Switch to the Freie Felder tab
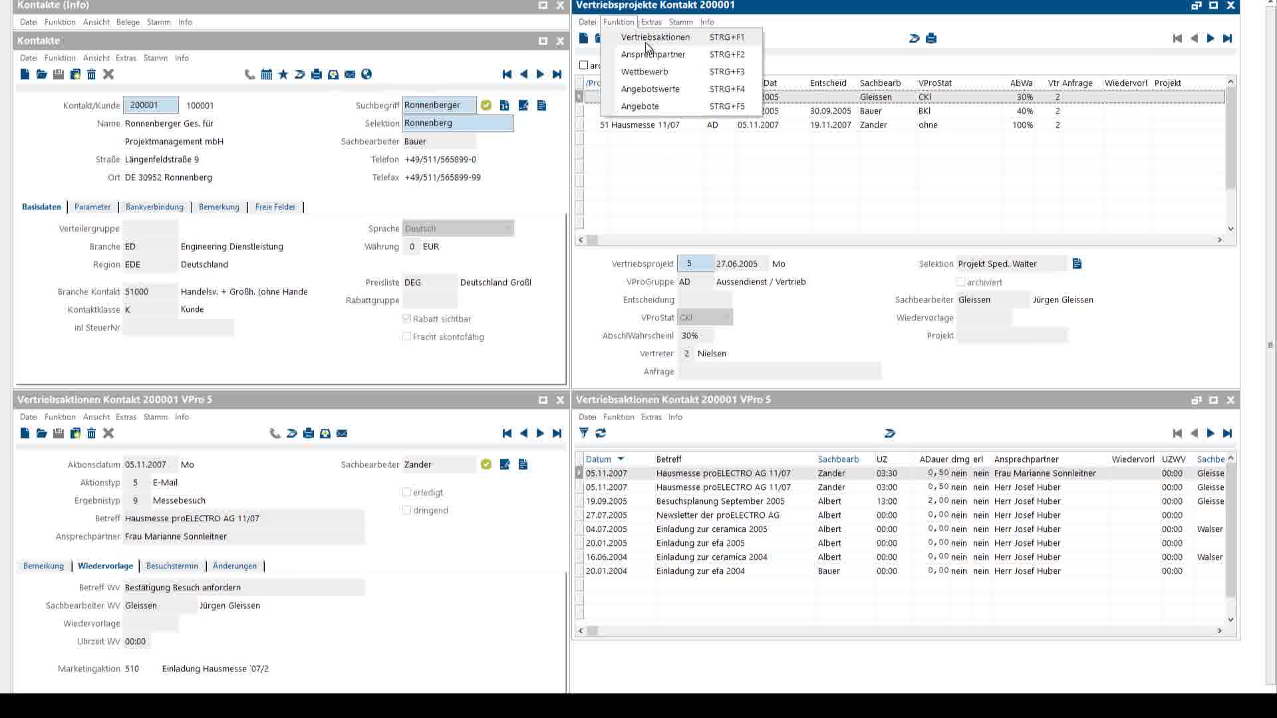 point(275,207)
